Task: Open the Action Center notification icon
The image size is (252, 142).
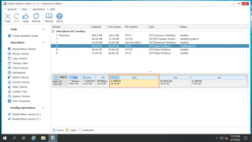Action: pos(246,138)
